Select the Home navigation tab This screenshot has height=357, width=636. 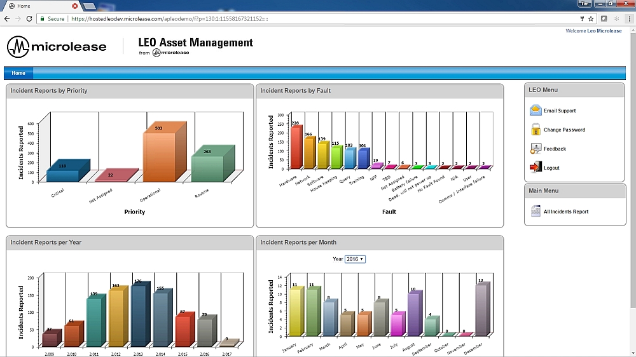pos(18,73)
